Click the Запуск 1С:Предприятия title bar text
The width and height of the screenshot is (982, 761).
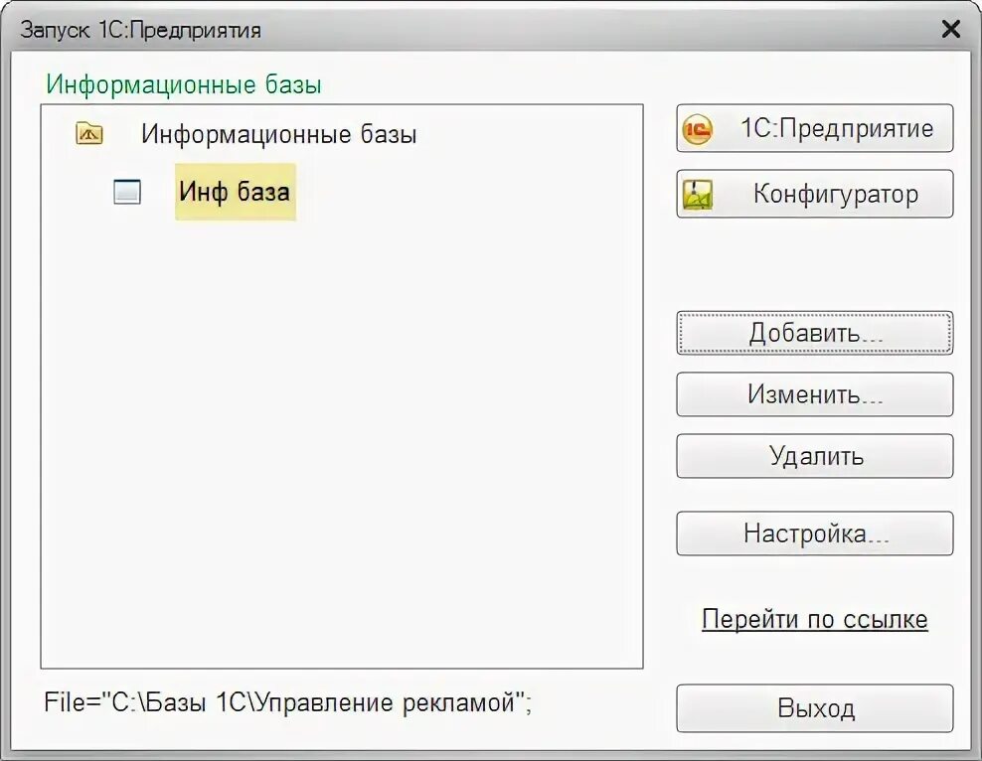click(x=140, y=30)
